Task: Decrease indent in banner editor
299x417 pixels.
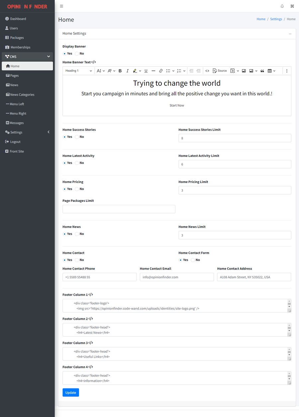Action: 191,71
